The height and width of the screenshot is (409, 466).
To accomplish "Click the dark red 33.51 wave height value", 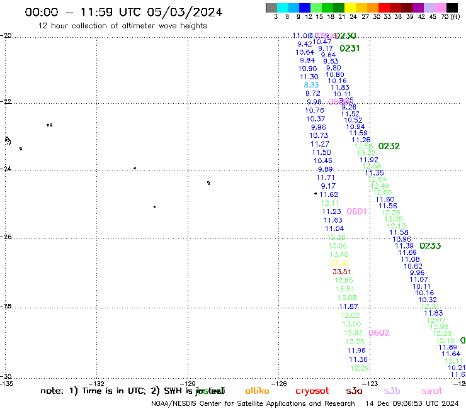I will coord(342,272).
